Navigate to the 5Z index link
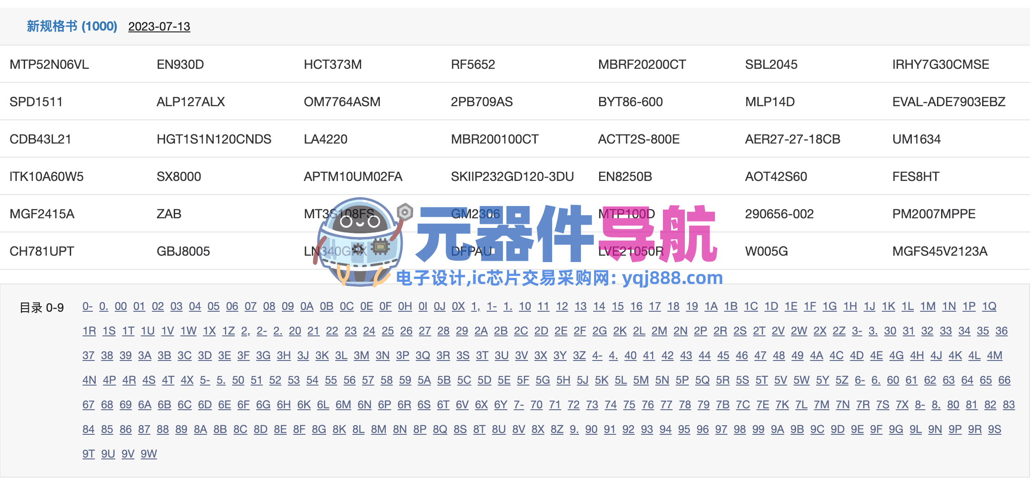 [x=842, y=381]
